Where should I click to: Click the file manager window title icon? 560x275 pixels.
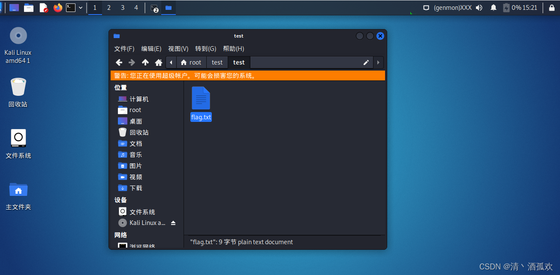click(x=117, y=36)
